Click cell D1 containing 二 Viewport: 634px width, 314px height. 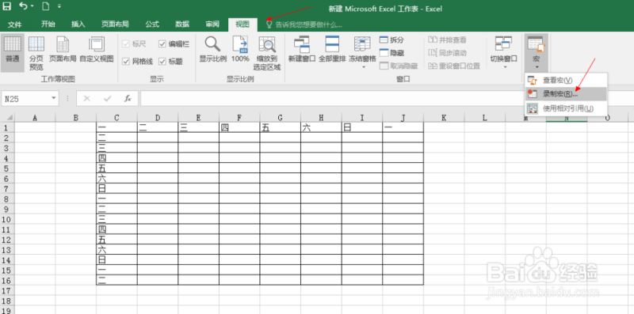pyautogui.click(x=158, y=127)
